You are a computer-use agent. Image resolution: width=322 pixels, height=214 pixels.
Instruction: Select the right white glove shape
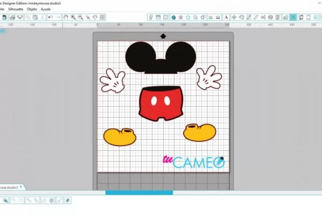pyautogui.click(x=209, y=78)
